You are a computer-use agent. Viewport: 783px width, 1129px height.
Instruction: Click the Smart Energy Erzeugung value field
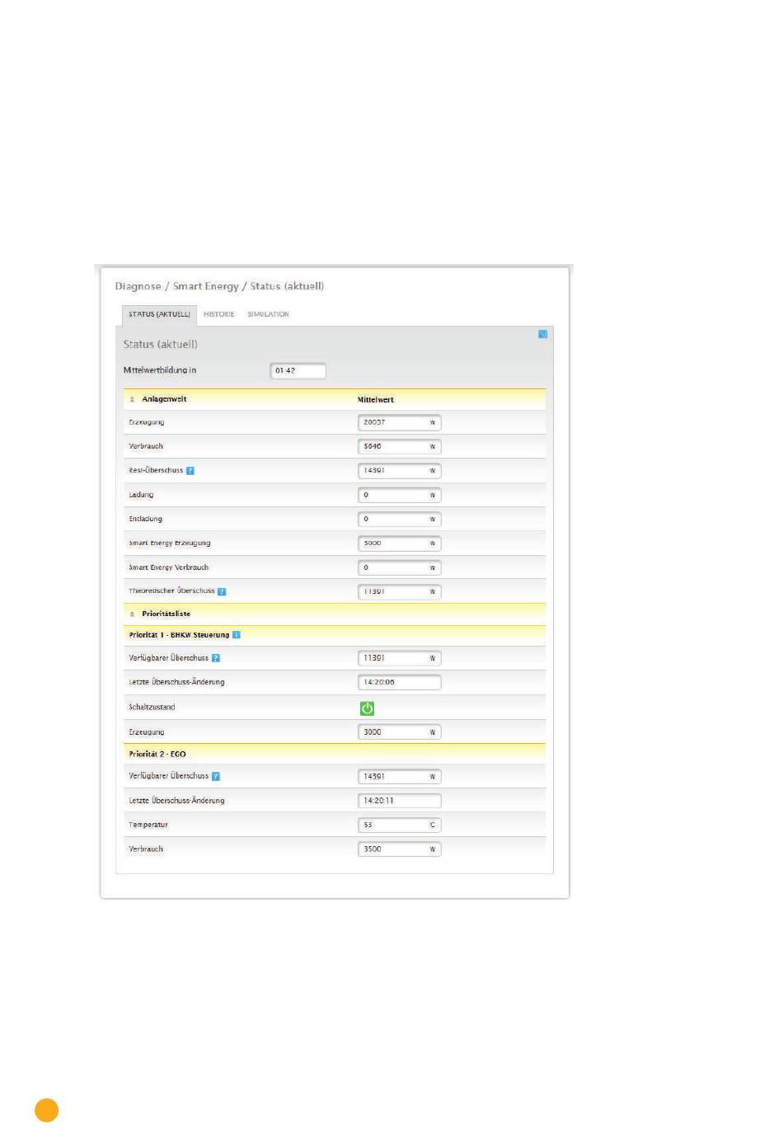(400, 543)
